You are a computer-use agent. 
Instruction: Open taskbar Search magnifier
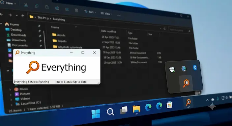tap(110, 112)
